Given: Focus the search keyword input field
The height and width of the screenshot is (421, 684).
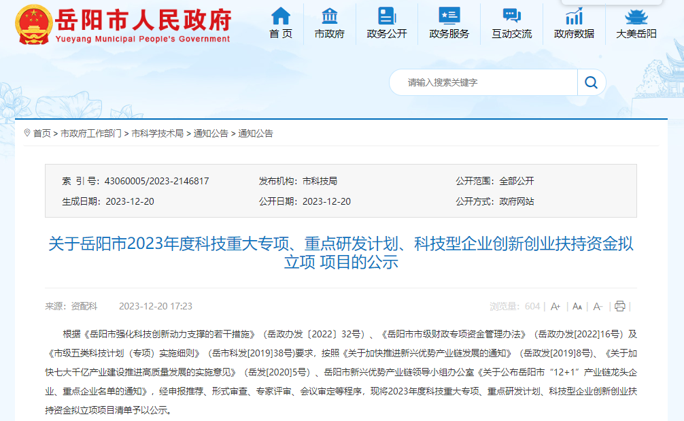Looking at the screenshot, I should pyautogui.click(x=483, y=82).
